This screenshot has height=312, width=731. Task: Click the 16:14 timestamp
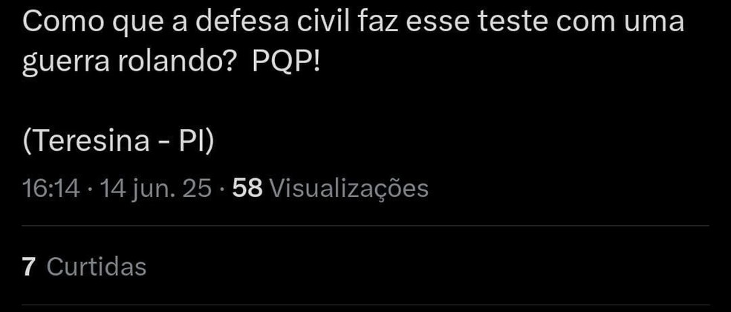51,189
